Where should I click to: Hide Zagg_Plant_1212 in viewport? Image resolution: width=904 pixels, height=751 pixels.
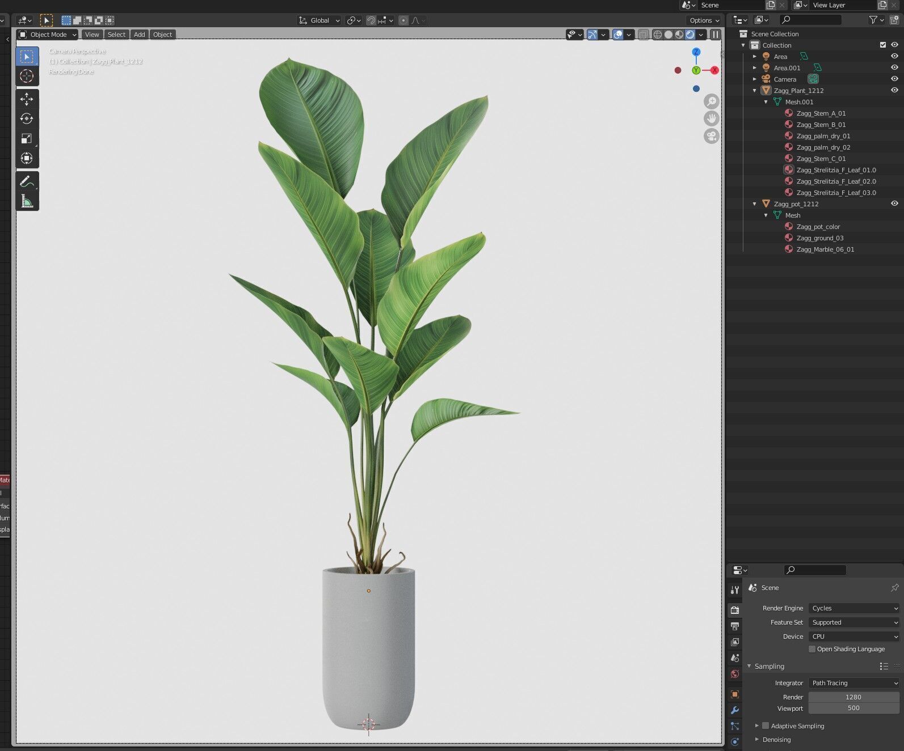point(894,90)
